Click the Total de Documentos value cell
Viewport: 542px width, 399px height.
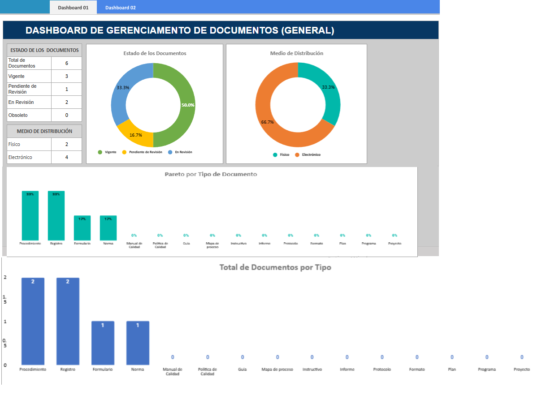[66, 63]
